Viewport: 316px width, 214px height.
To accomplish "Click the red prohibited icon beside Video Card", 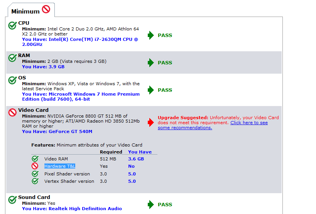I will tap(12, 112).
